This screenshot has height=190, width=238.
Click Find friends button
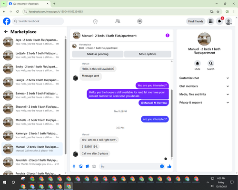(x=196, y=21)
